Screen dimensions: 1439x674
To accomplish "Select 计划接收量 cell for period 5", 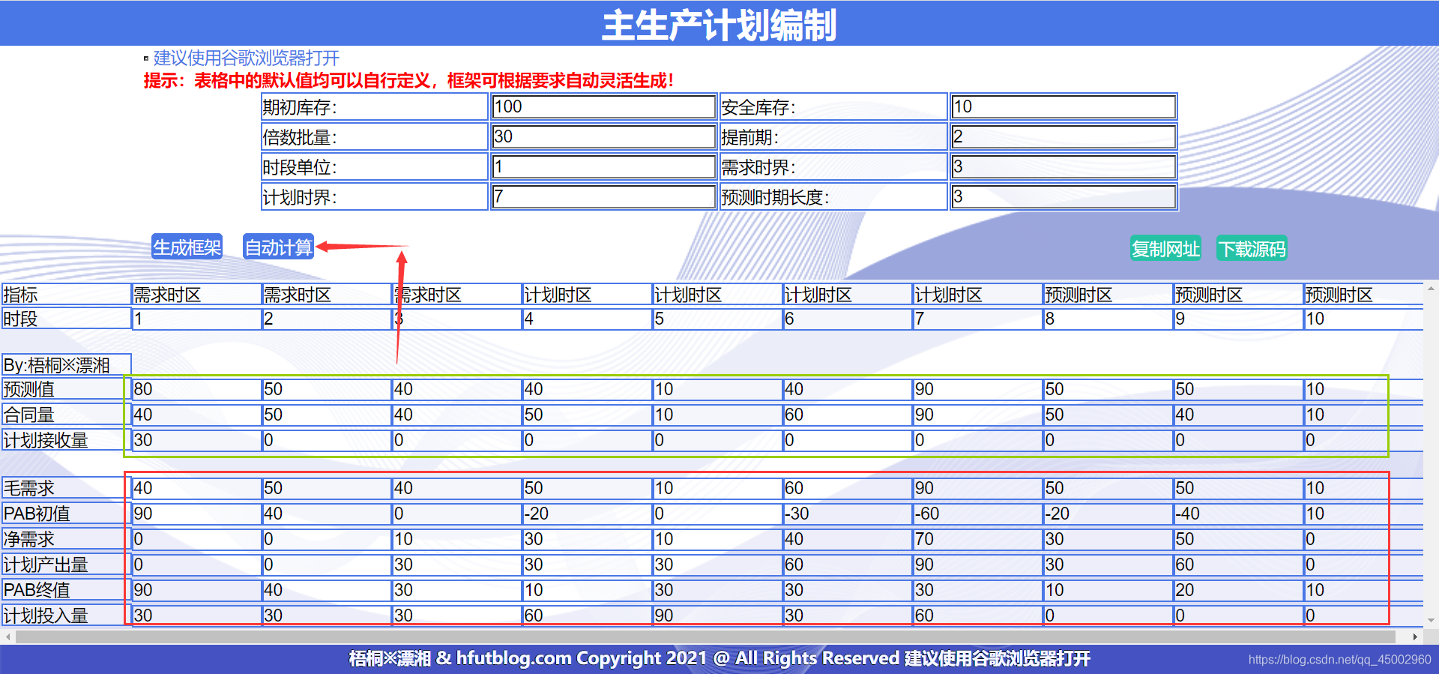I will click(x=718, y=440).
